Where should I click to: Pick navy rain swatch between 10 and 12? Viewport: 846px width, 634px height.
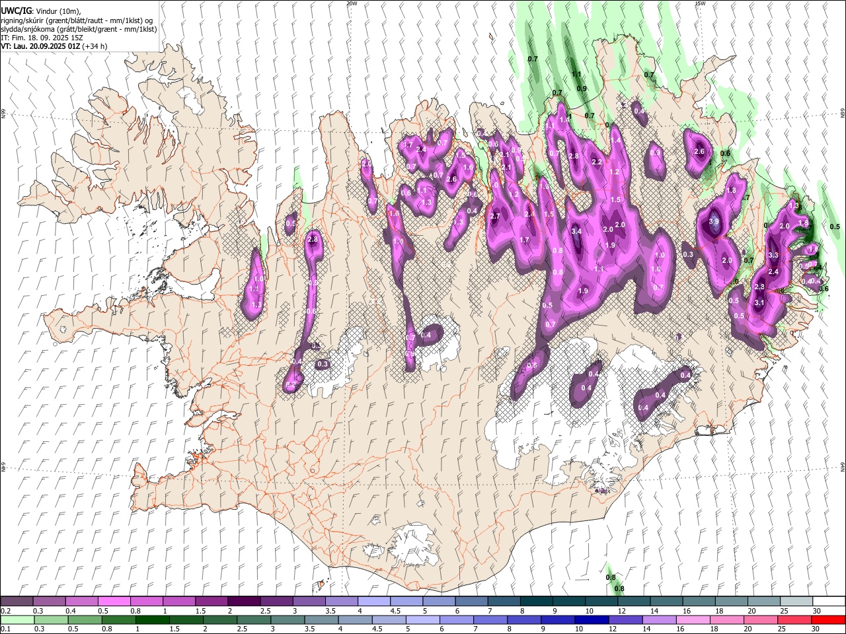592,619
